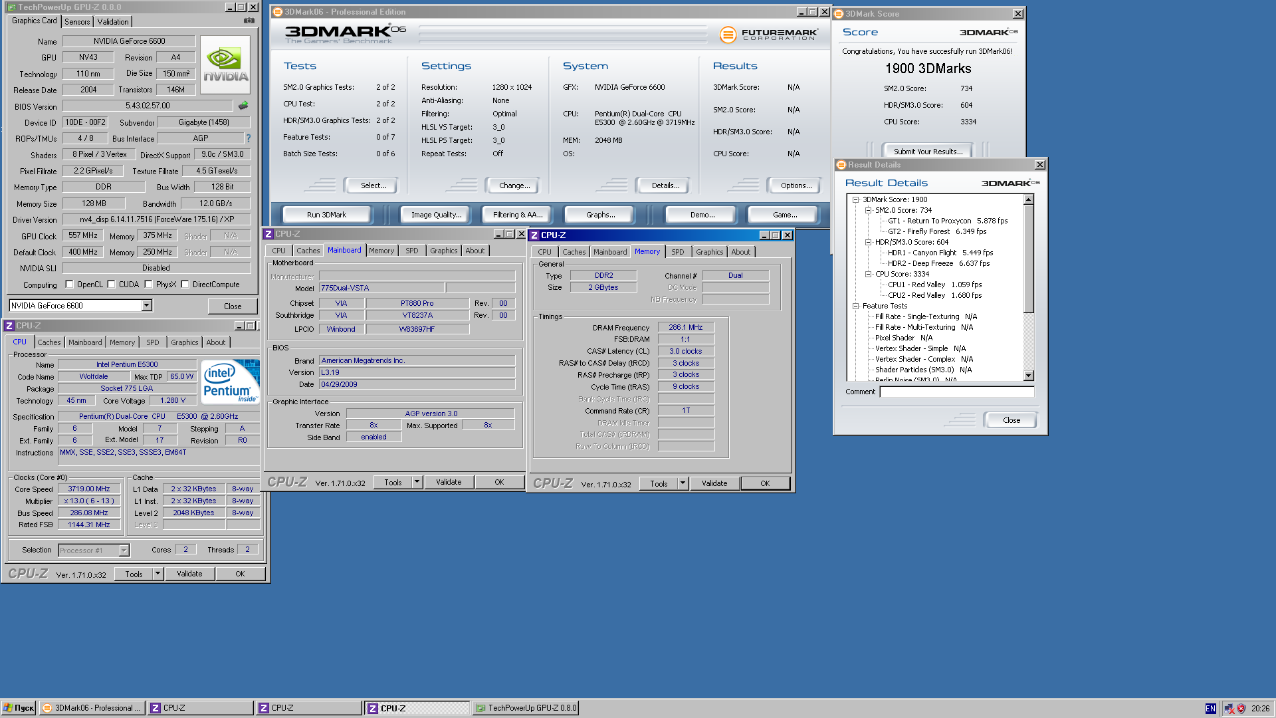Click the 3DMark06 window title icon

pyautogui.click(x=278, y=12)
